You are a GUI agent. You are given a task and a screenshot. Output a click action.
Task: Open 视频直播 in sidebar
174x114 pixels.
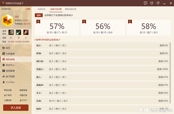[x=16, y=71]
